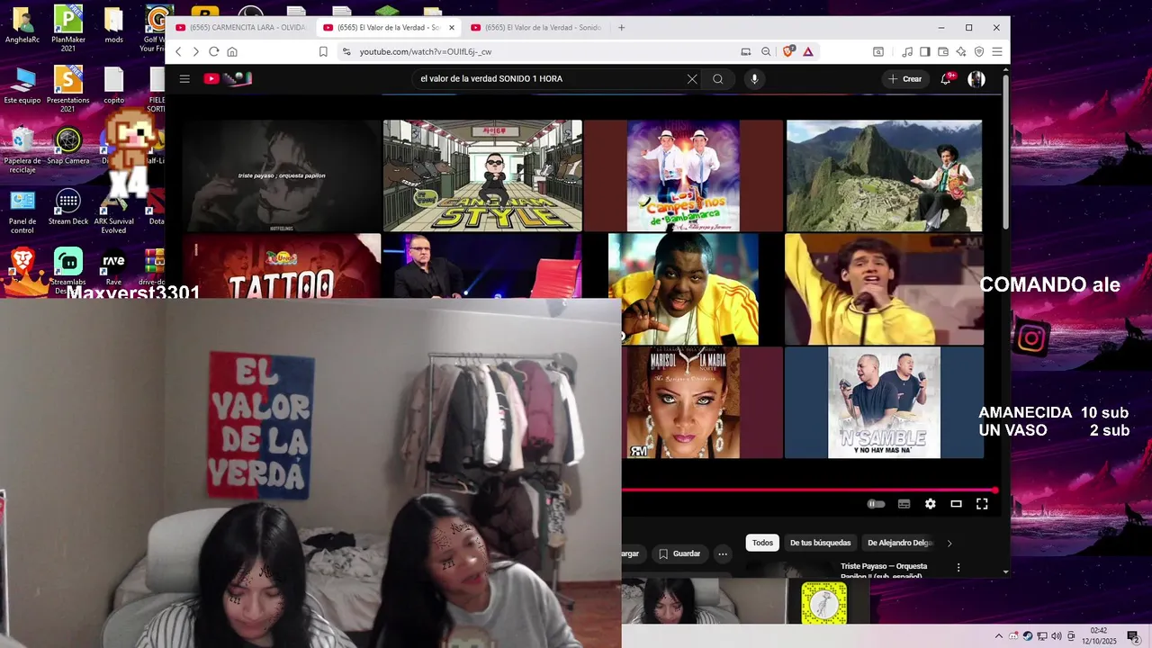
Task: Open Brave Shields lion icon in address bar
Action: tap(789, 52)
